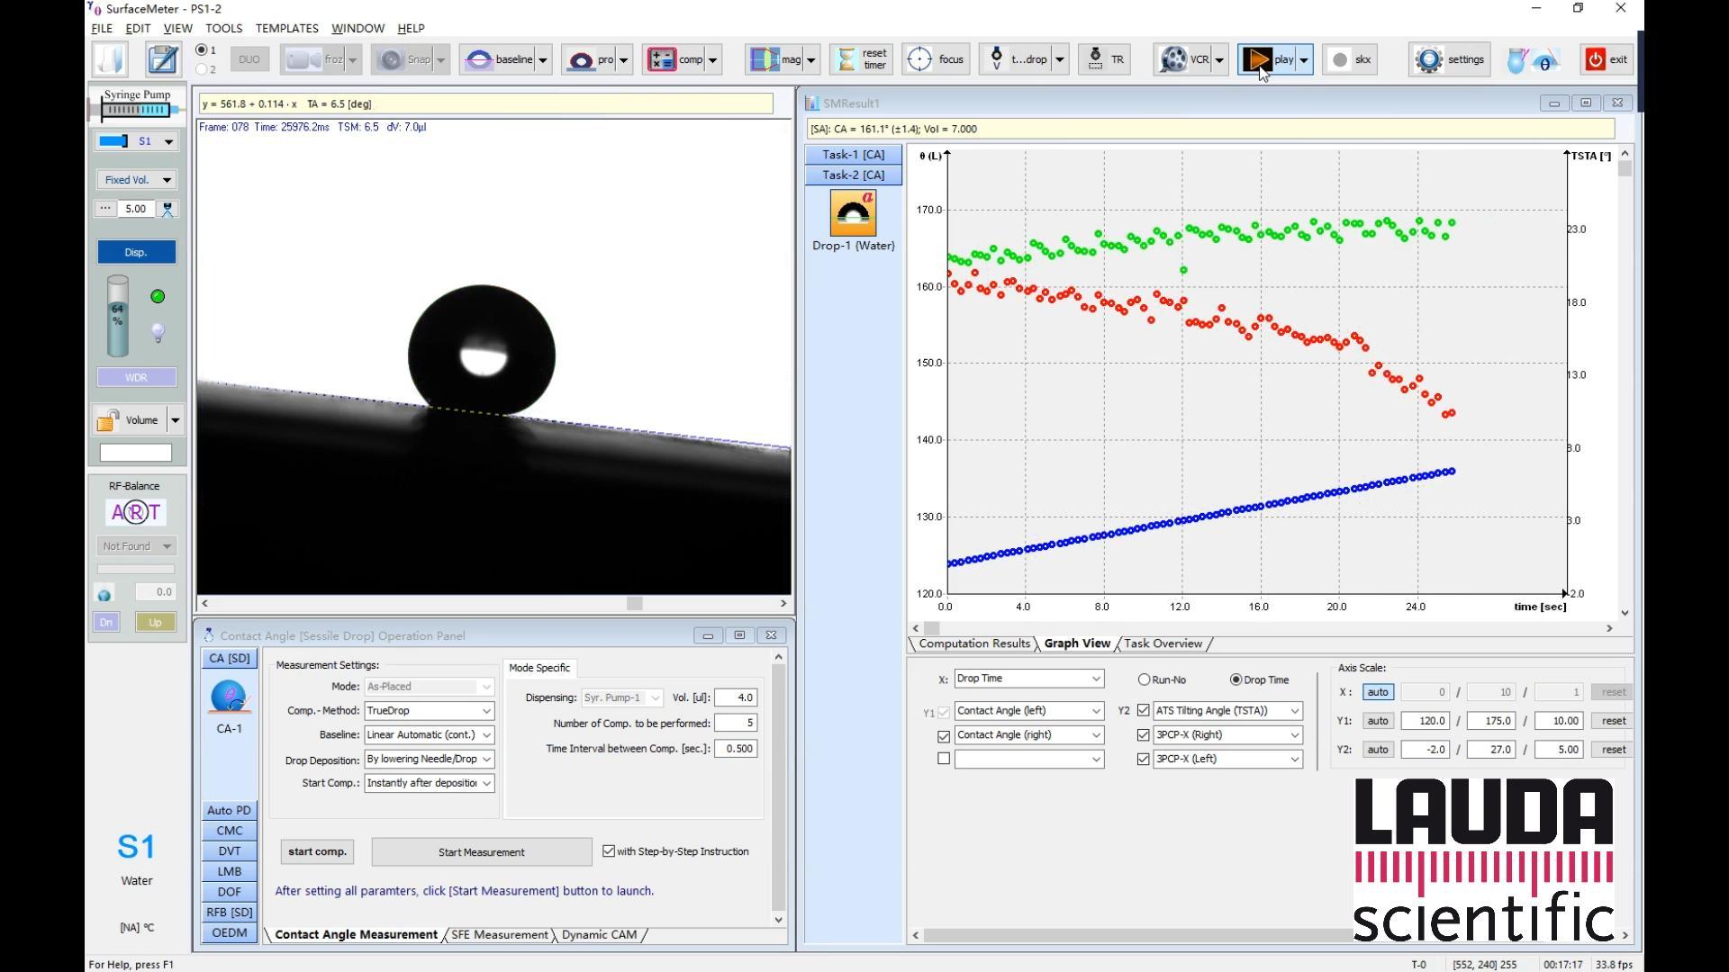1729x972 pixels.
Task: Click the Vol. [ul] input field
Action: pos(736,697)
